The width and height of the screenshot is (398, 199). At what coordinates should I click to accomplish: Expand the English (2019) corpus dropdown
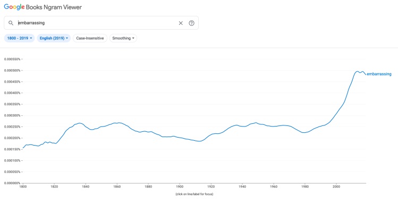click(x=54, y=38)
